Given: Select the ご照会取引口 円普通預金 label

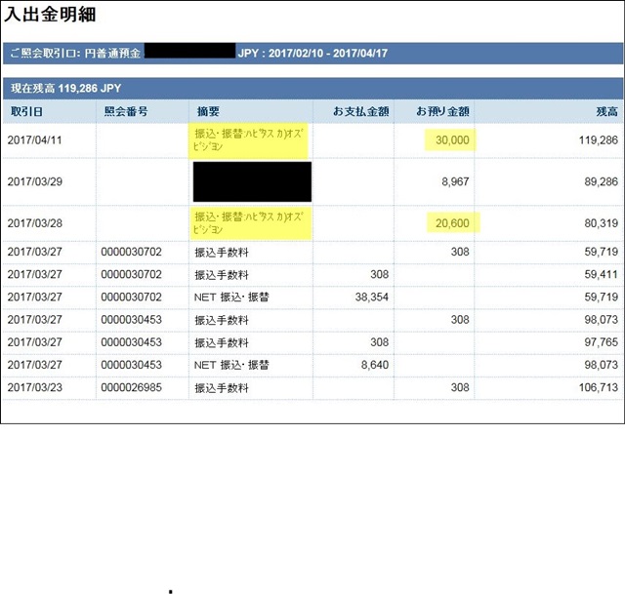Looking at the screenshot, I should 75,53.
